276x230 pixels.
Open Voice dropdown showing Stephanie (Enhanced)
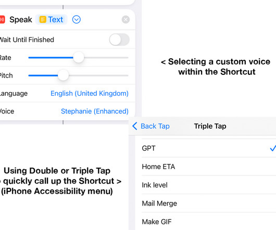(95, 111)
